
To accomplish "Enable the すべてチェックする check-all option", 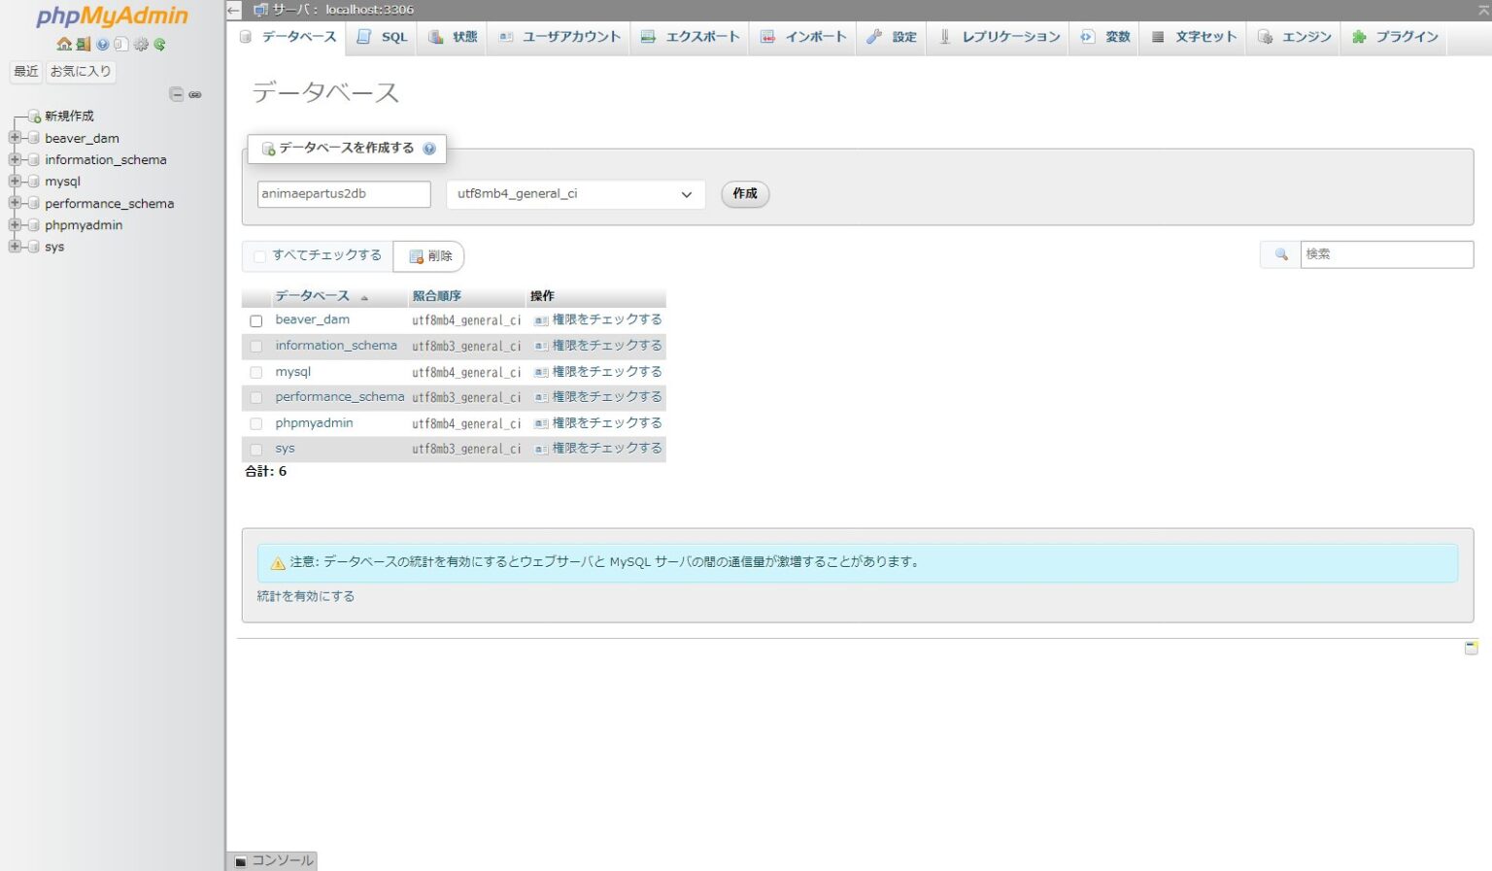I will [259, 255].
